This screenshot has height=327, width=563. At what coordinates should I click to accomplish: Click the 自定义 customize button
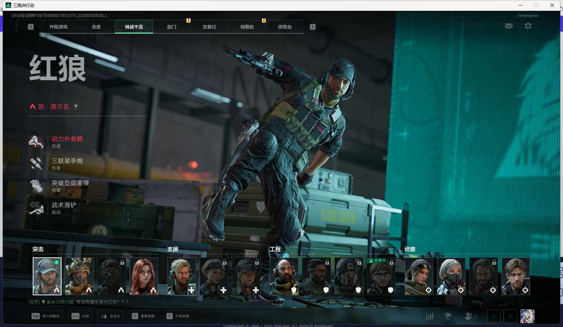point(110,316)
